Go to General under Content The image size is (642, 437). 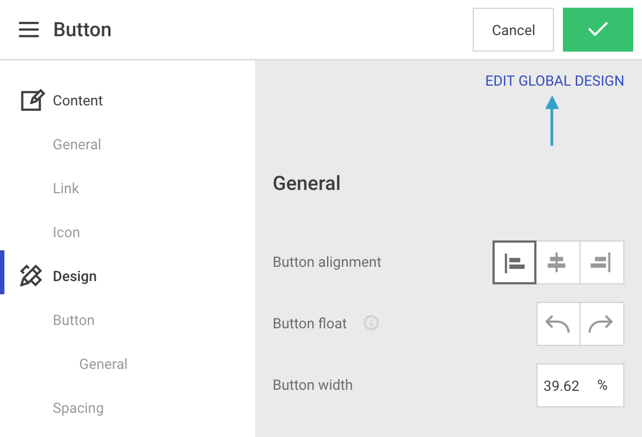click(77, 144)
